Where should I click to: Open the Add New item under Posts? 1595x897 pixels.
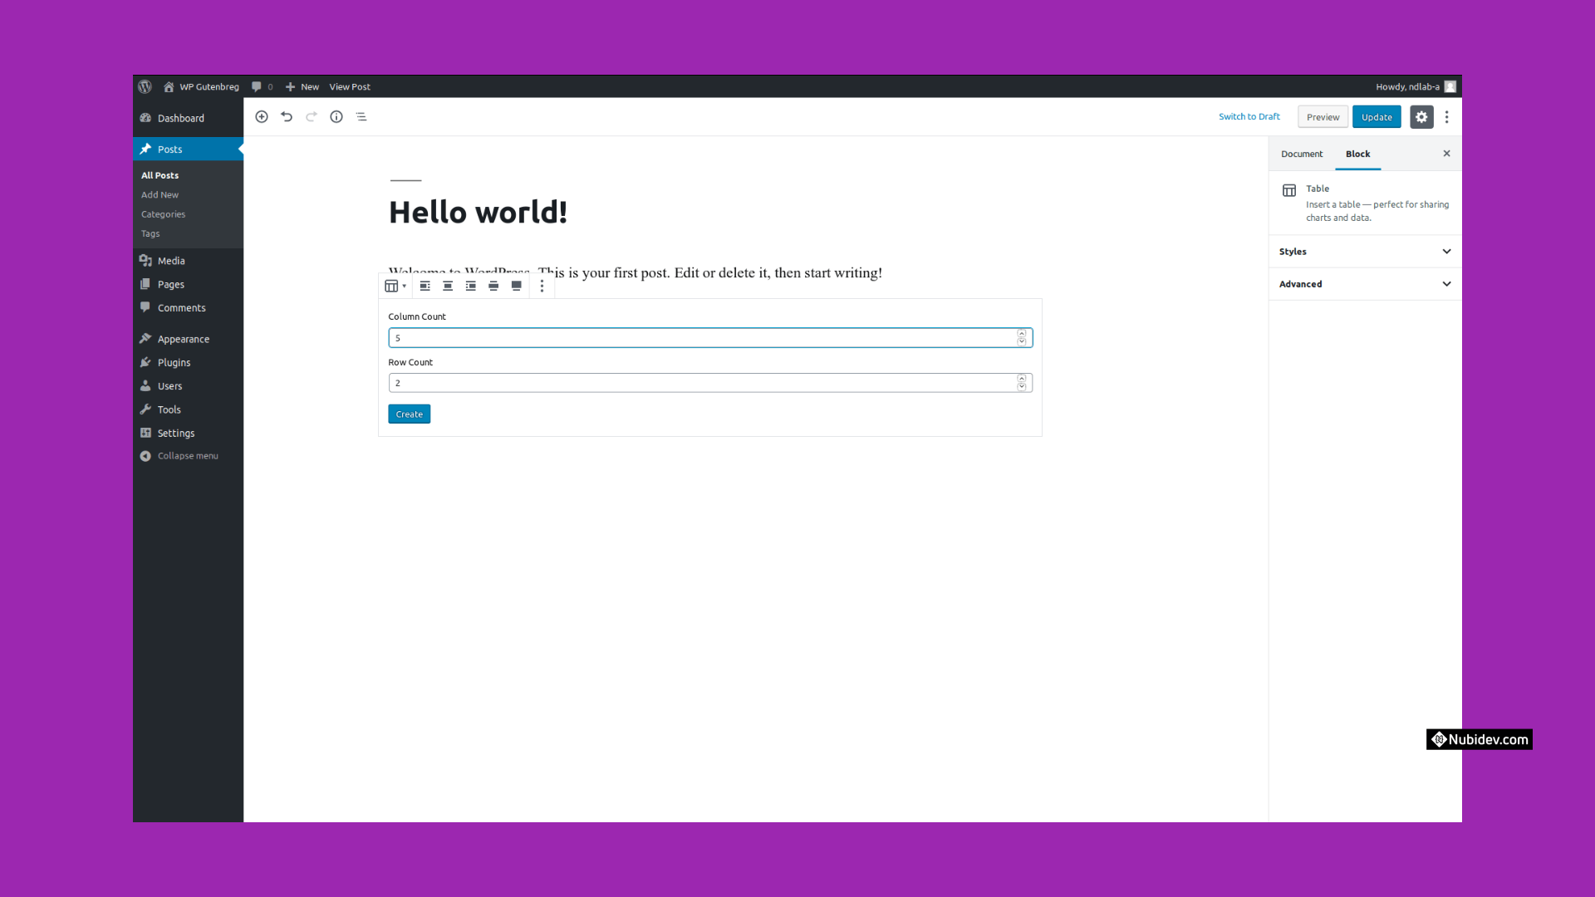[x=159, y=194]
